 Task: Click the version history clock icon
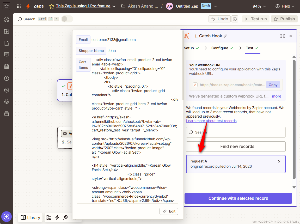coord(235,19)
